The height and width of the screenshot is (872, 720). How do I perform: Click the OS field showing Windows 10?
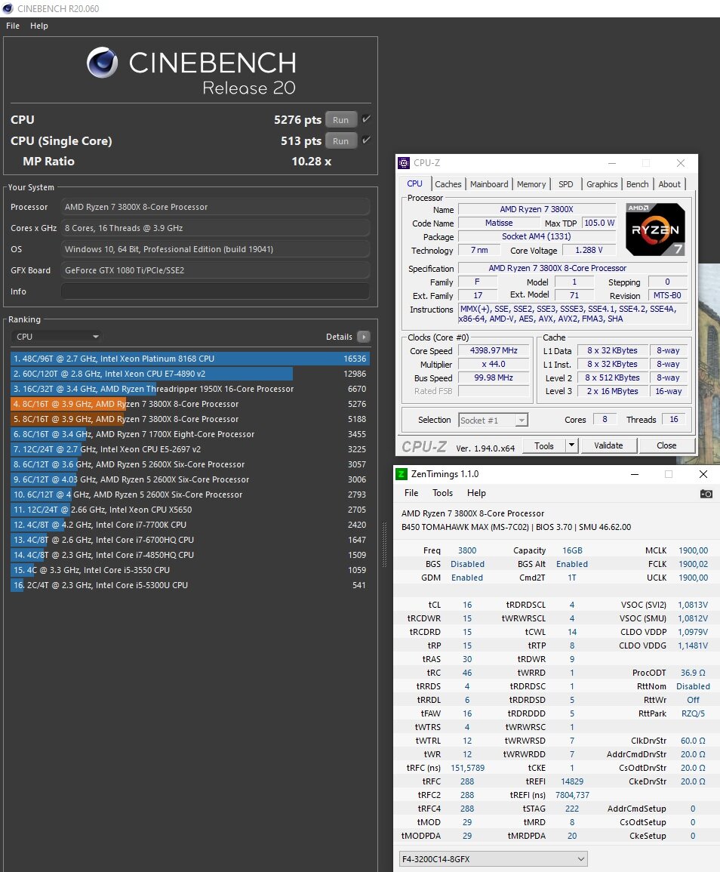point(215,248)
